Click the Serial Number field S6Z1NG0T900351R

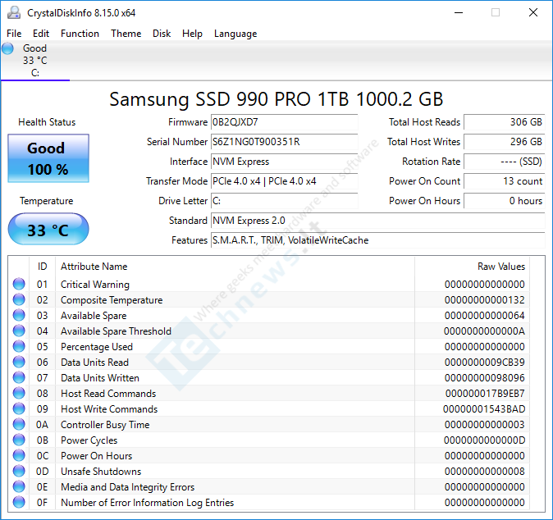284,142
